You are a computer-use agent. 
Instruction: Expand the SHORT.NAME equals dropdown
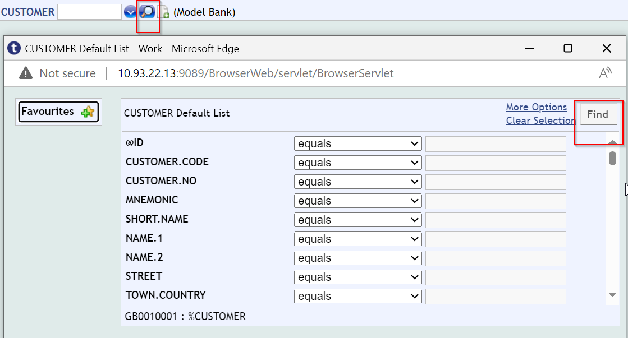pos(357,220)
